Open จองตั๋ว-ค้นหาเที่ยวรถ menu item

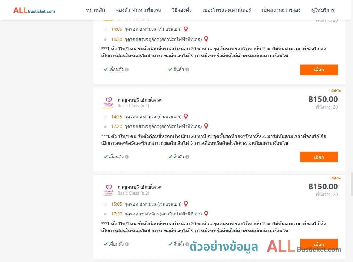(138, 10)
